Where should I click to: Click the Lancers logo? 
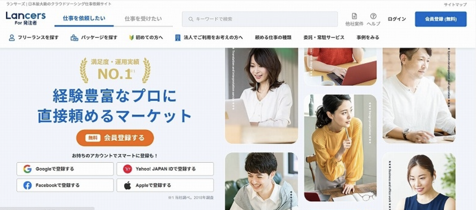coord(26,18)
